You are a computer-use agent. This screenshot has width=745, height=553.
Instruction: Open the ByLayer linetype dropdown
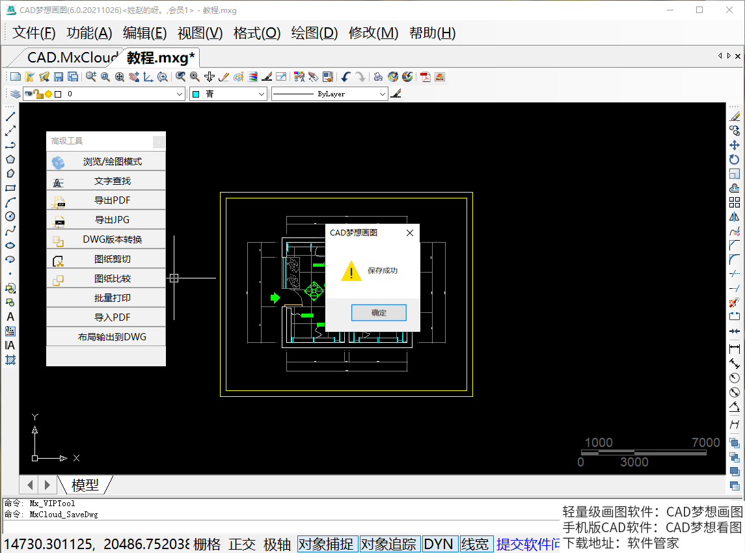(x=330, y=94)
